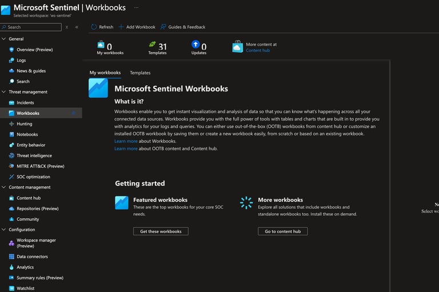Viewport: 439px width, 292px height.
Task: Click the MITRE ATT&CK icon
Action: coord(11,166)
